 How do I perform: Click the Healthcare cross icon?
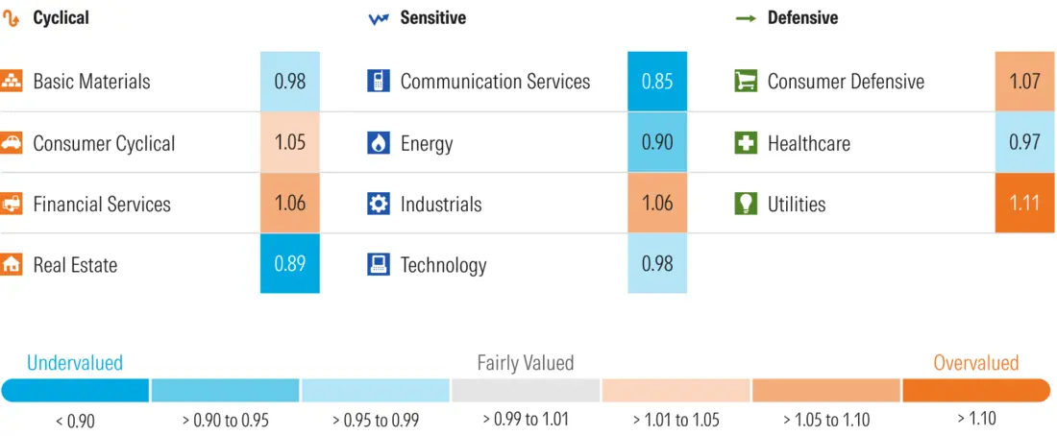pos(746,143)
